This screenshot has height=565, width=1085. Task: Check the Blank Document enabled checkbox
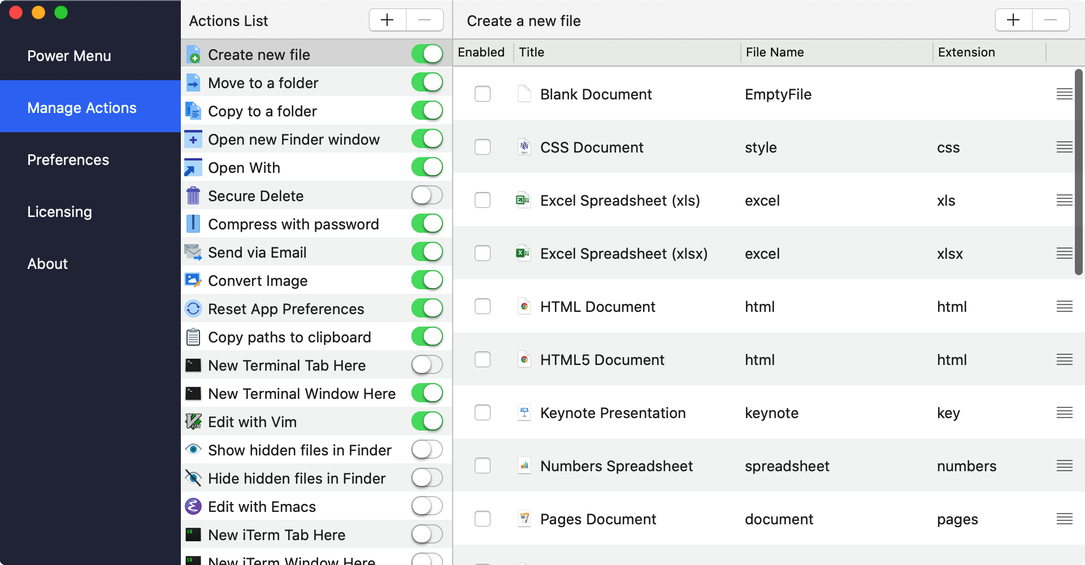483,94
